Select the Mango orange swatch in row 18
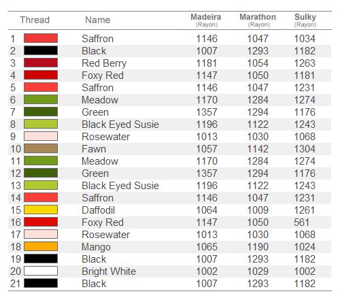 pos(41,246)
